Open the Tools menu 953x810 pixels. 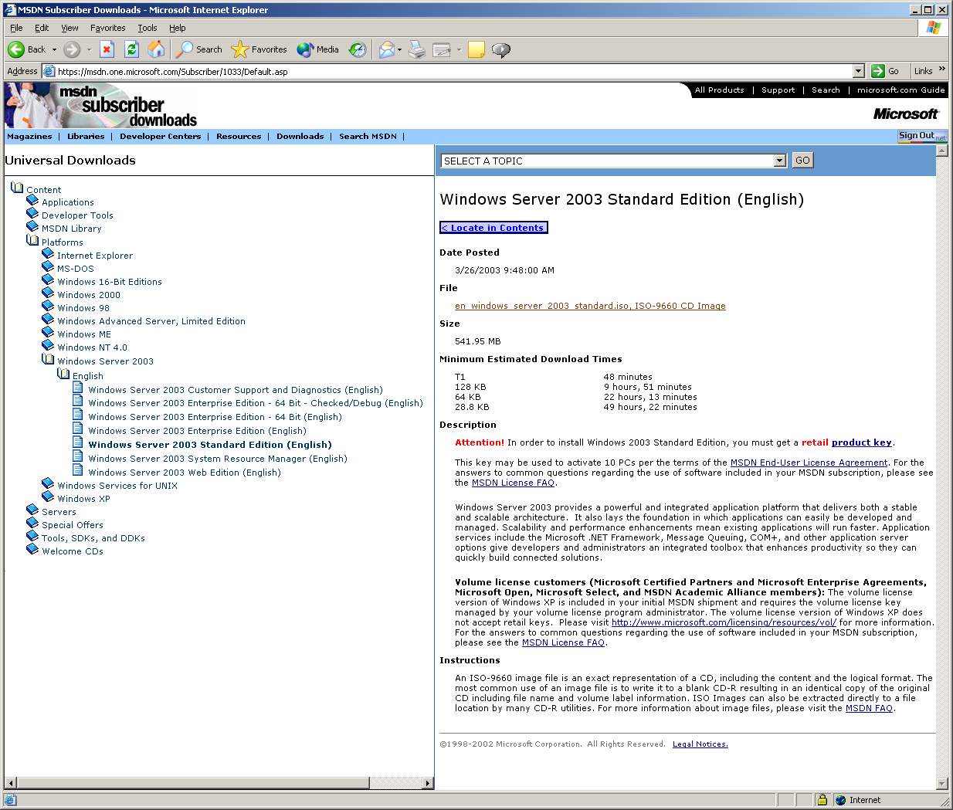[147, 27]
